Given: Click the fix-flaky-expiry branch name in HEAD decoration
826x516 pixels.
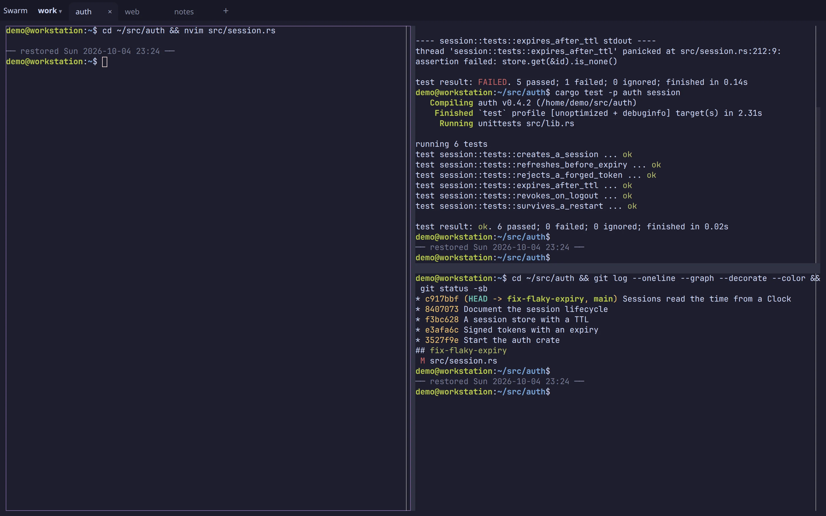Looking at the screenshot, I should [x=545, y=299].
